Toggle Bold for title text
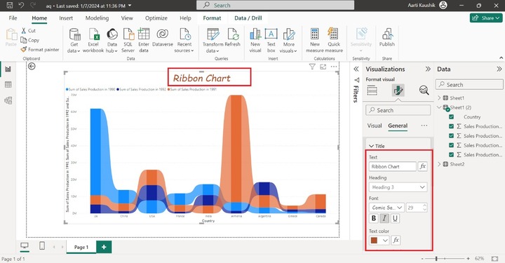The image size is (505, 263). 374,218
